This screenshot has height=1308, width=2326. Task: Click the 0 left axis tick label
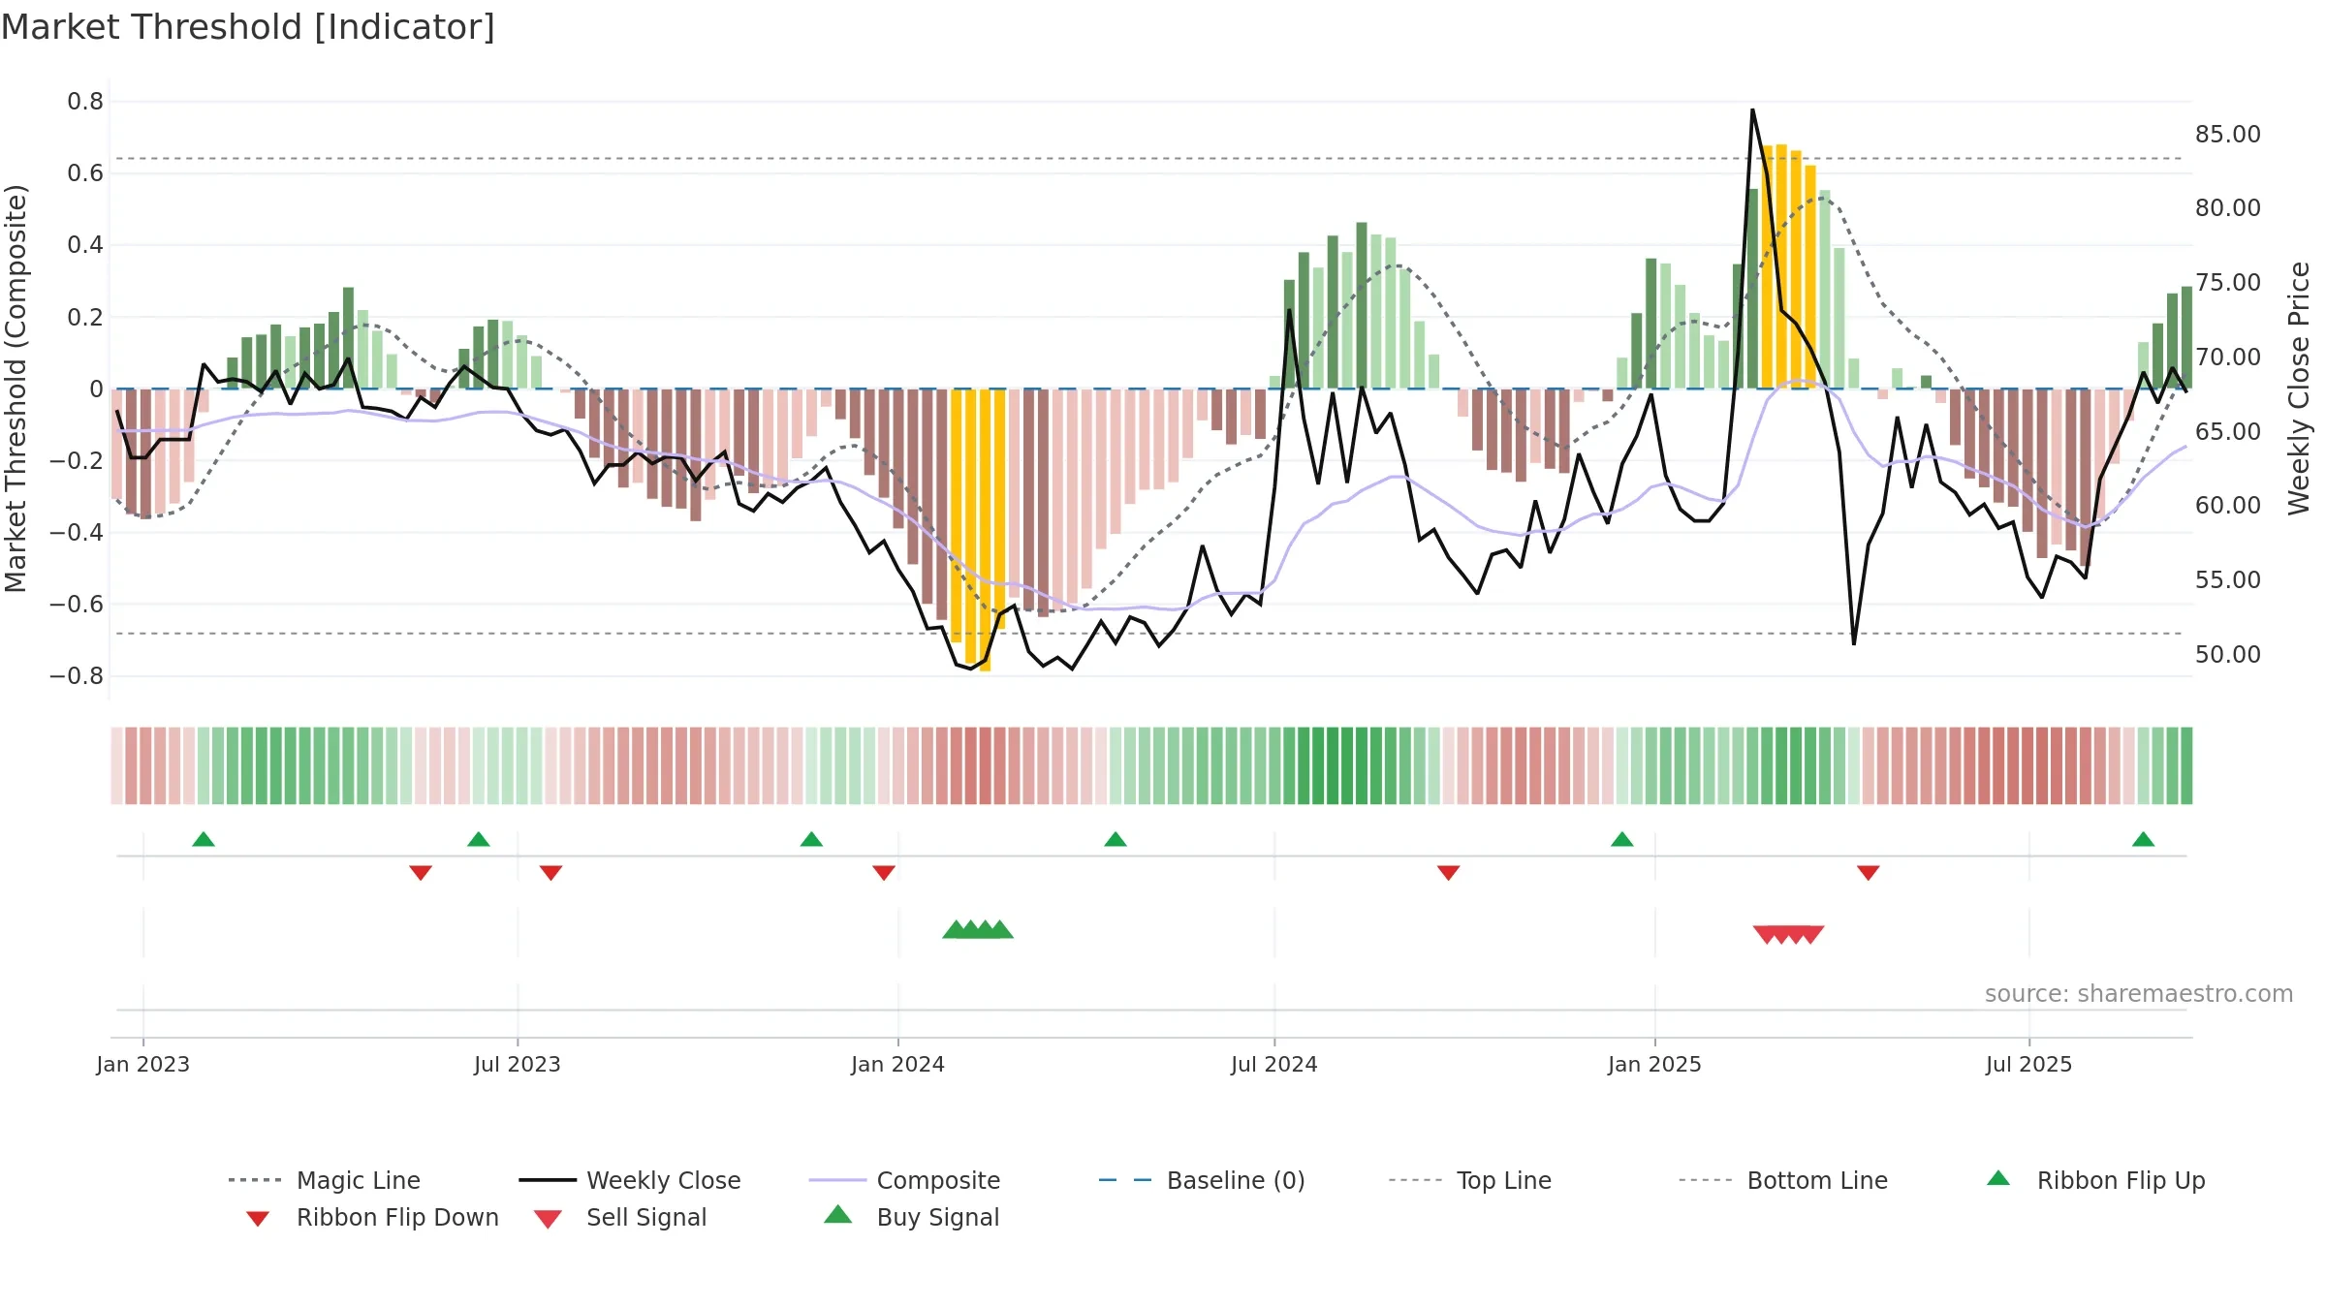click(x=96, y=389)
